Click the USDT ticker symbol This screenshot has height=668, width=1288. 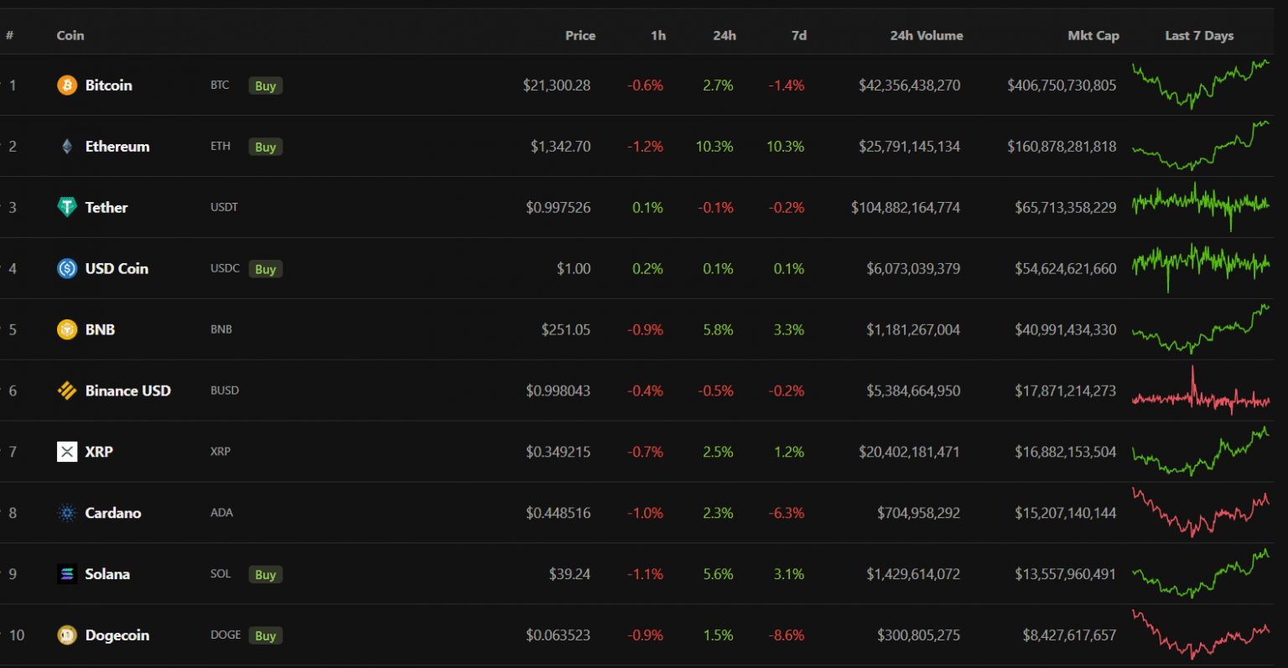tap(224, 207)
